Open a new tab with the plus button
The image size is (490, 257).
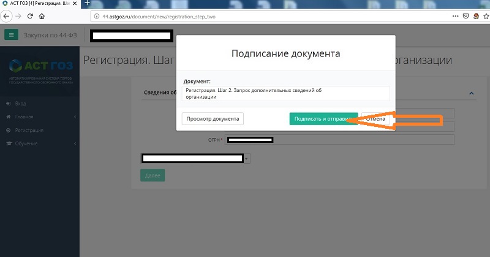coord(87,3)
